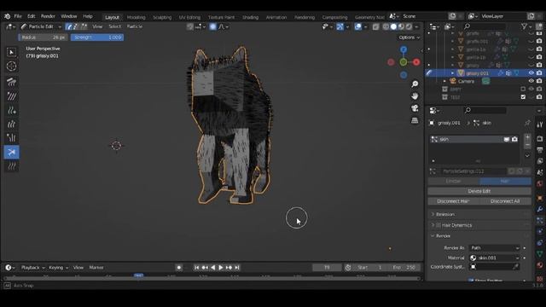The height and width of the screenshot is (307, 546).
Task: Select Tip particle select mode
Action: (x=84, y=26)
